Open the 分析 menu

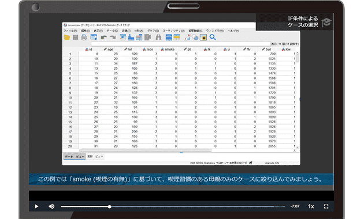coord(139,31)
